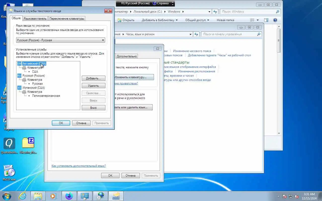The width and height of the screenshot is (322, 201).
Task: Click Справка help icon on language bar
Action: point(154,4)
